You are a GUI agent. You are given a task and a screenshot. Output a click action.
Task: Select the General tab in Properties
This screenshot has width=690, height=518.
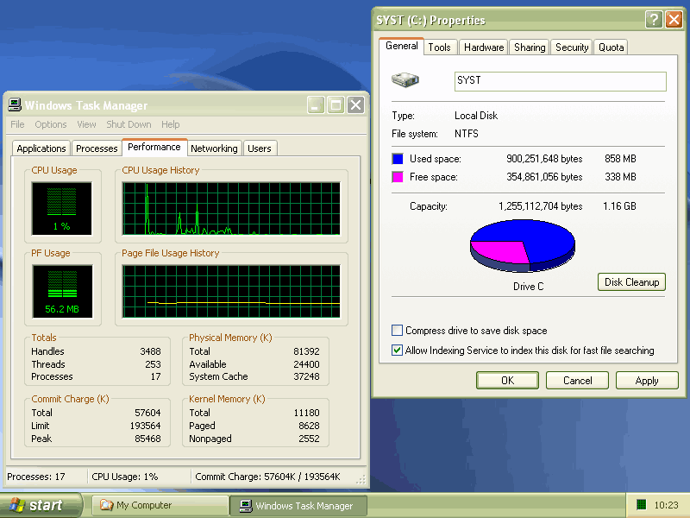coord(401,46)
